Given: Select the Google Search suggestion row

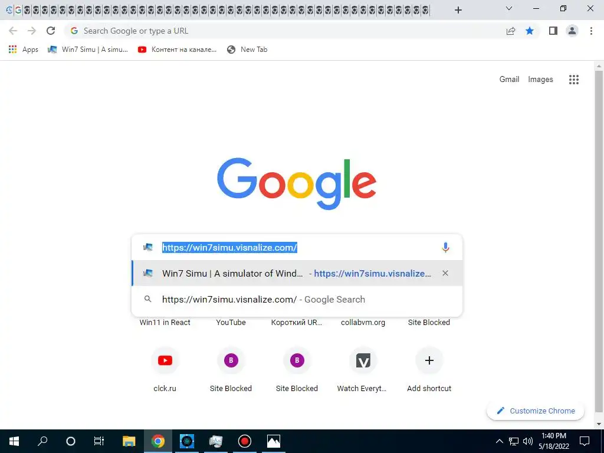Looking at the screenshot, I should tap(297, 299).
